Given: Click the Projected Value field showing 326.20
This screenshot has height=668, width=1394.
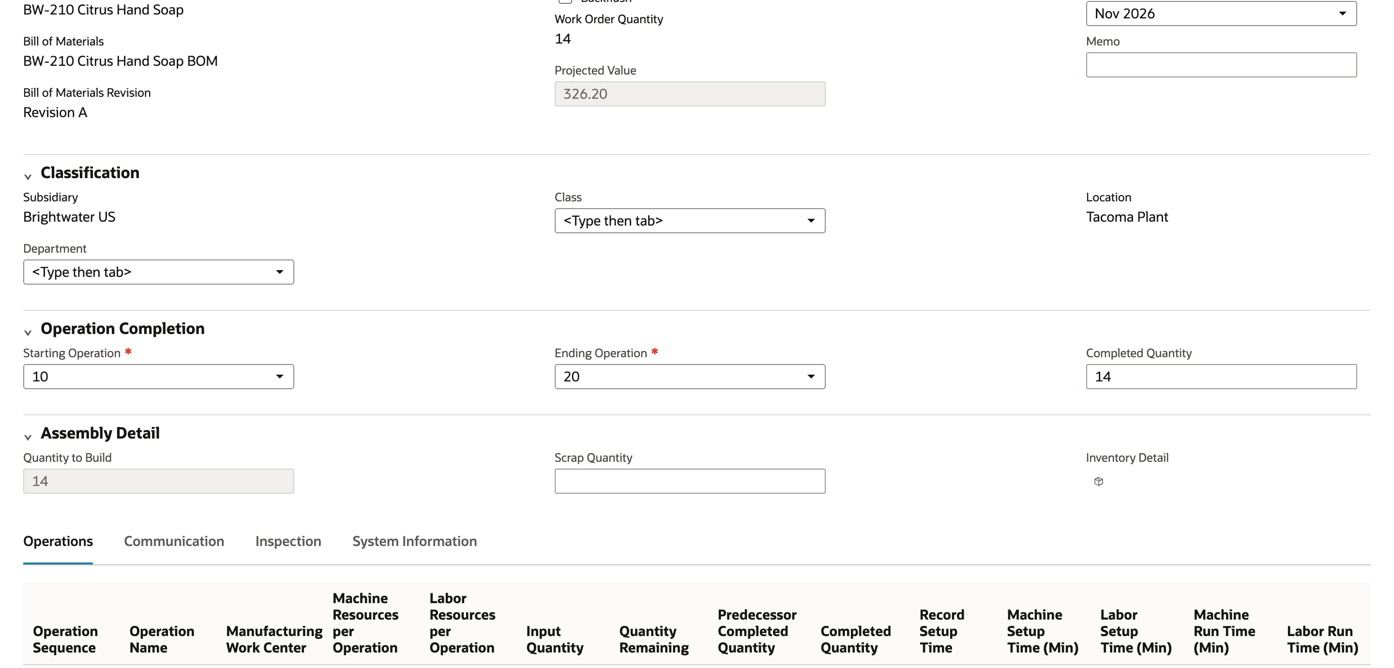Looking at the screenshot, I should click(689, 93).
